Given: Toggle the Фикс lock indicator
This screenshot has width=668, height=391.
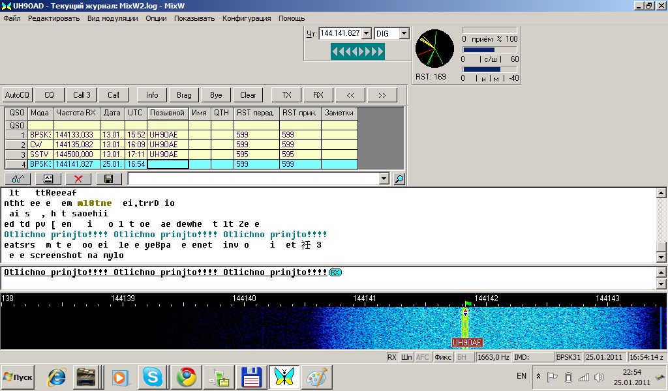Looking at the screenshot, I should click(x=443, y=357).
